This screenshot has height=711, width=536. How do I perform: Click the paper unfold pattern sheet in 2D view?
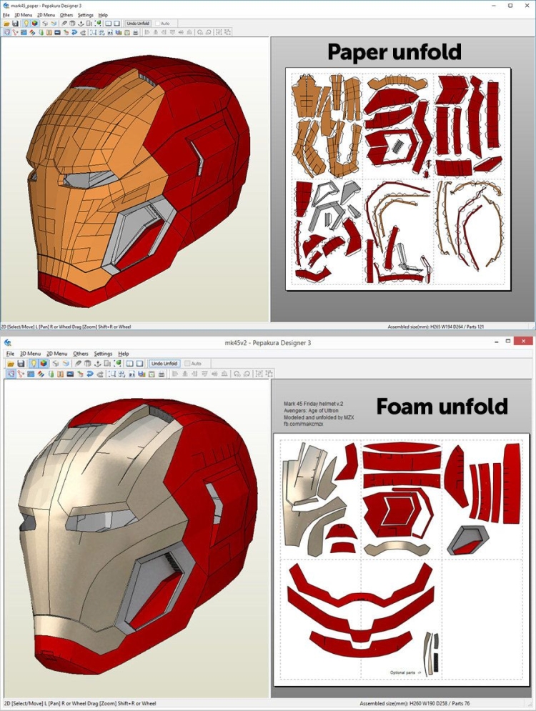(x=398, y=179)
